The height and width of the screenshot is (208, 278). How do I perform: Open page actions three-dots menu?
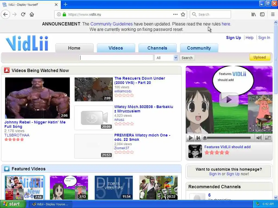(175, 14)
